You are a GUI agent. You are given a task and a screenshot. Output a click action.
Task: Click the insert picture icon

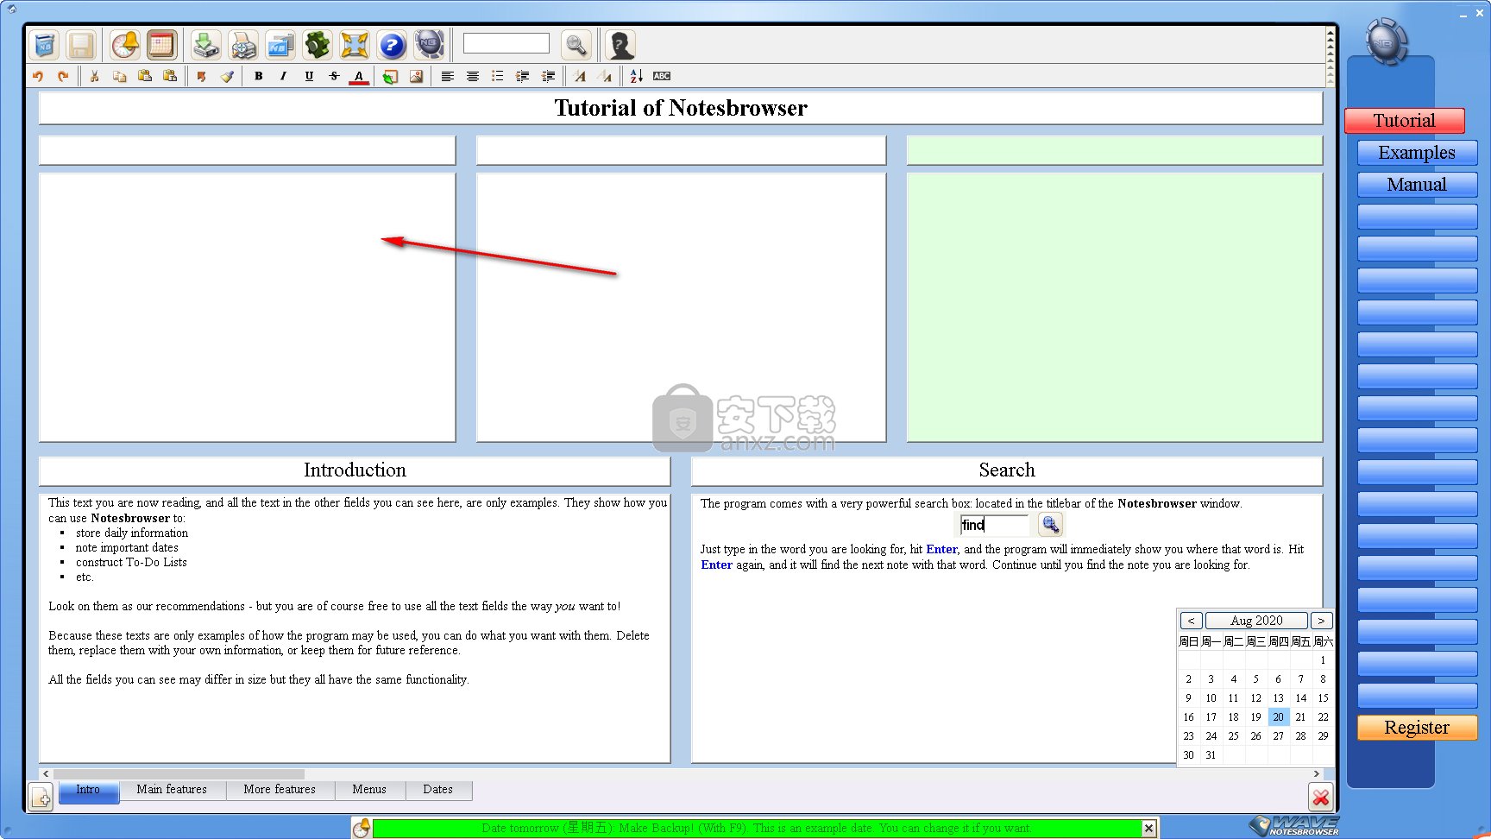point(416,76)
